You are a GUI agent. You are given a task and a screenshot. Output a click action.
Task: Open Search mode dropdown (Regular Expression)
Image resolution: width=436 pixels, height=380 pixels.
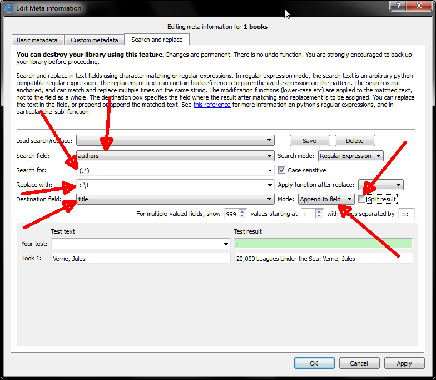point(350,156)
